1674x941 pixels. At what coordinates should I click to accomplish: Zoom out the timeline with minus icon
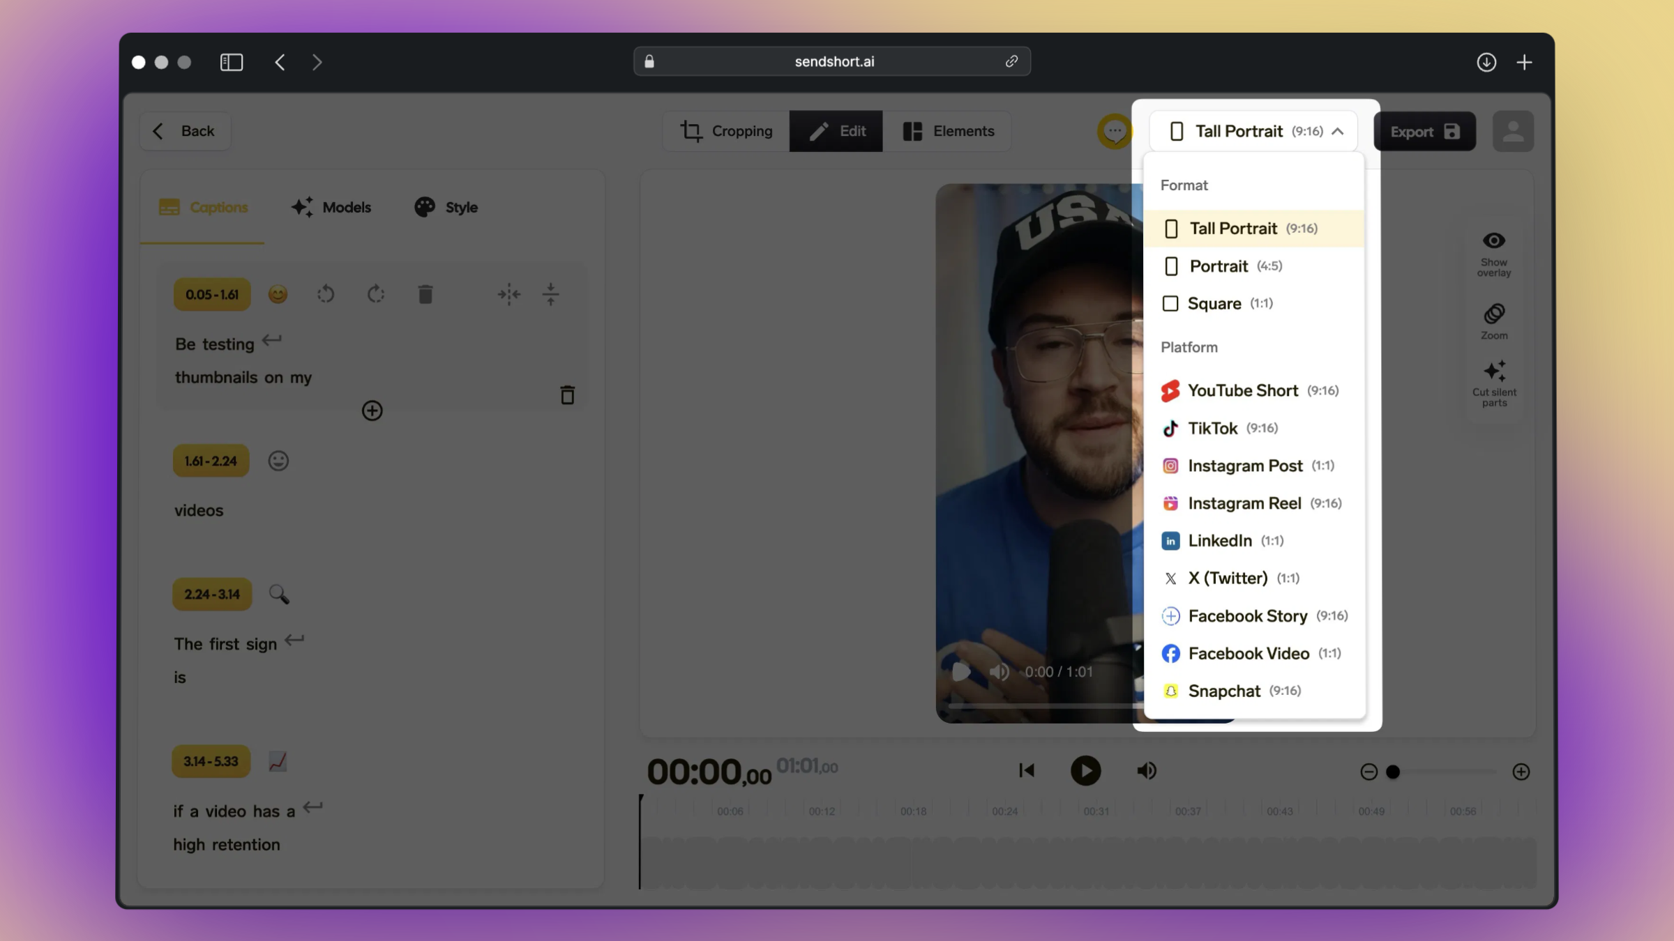pos(1368,772)
